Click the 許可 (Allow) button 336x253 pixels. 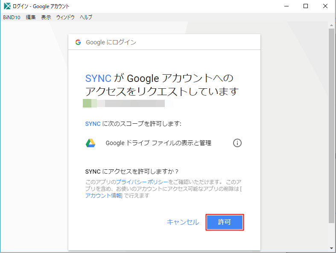(x=225, y=222)
